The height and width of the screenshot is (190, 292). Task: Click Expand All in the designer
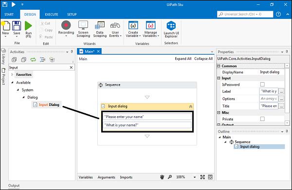coord(183,59)
